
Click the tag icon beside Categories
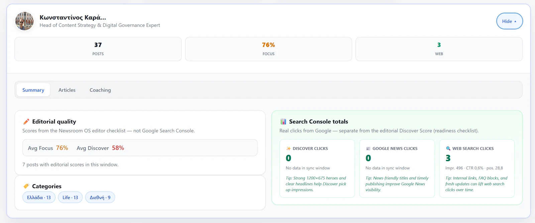(x=26, y=186)
